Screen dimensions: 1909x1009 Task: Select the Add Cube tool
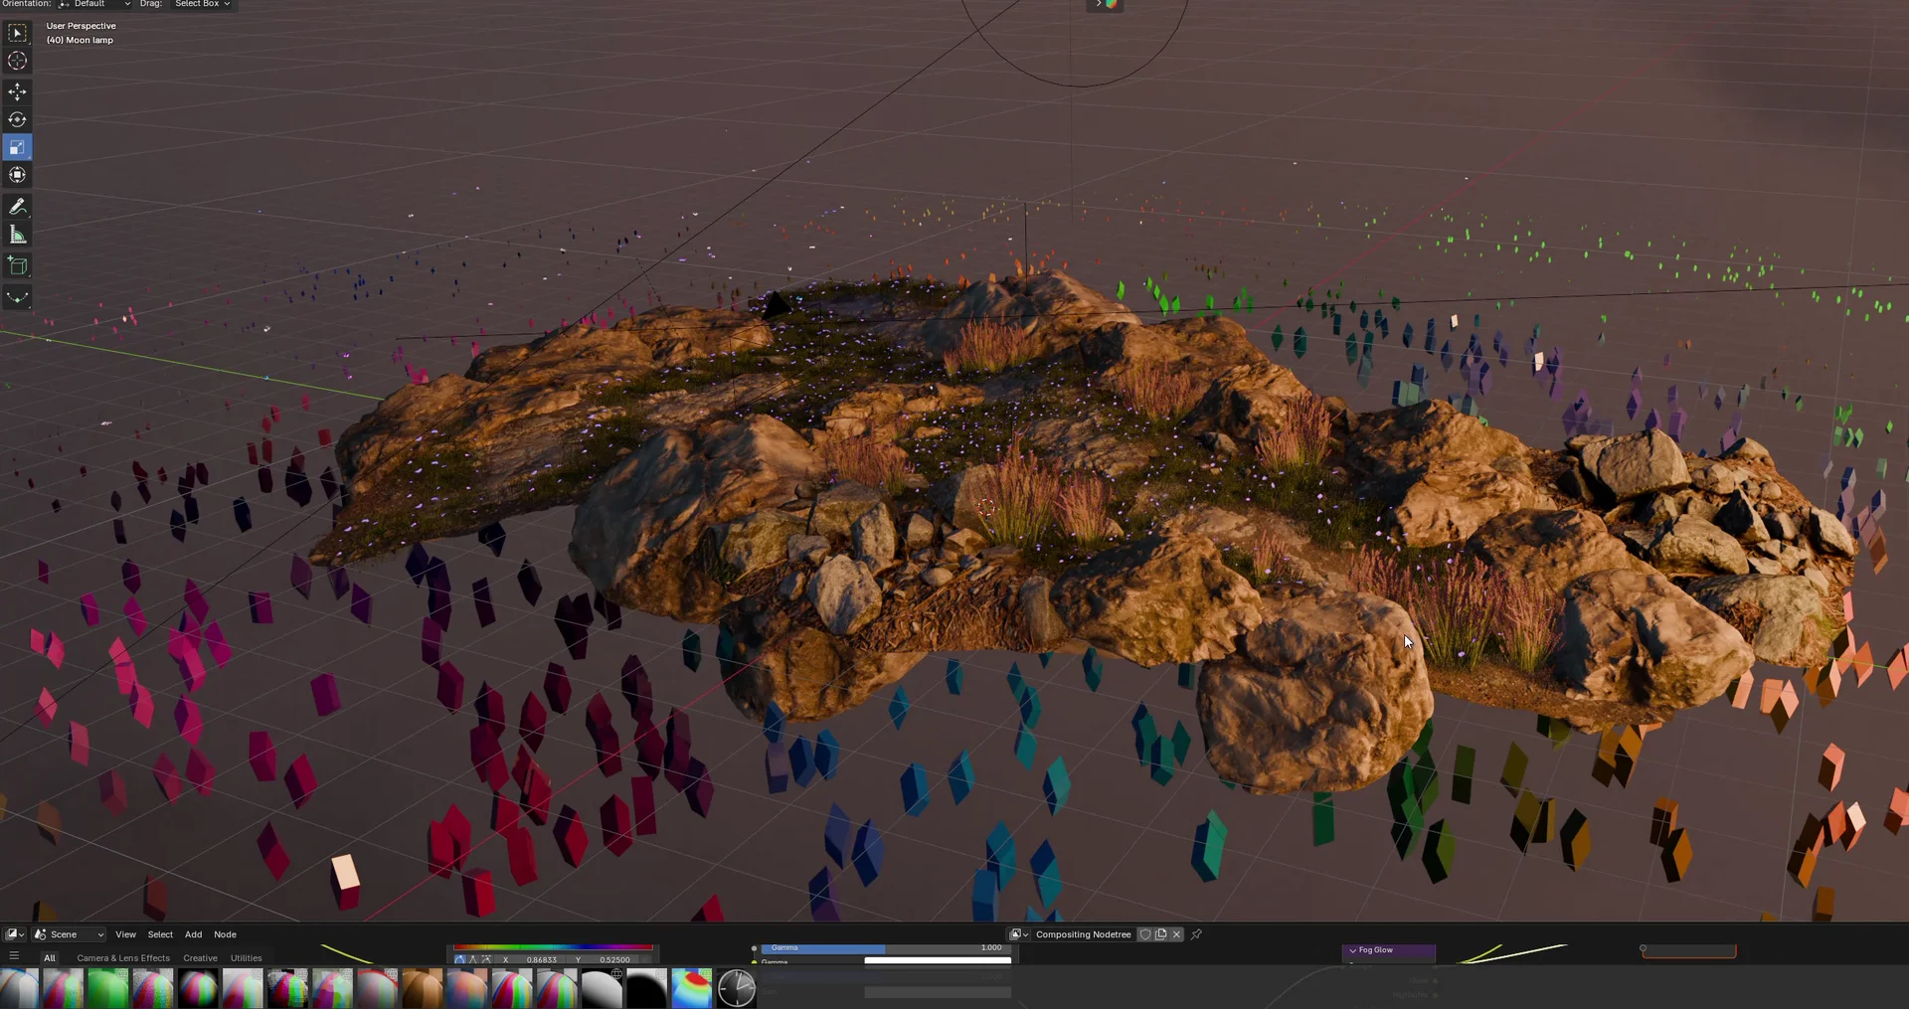click(x=17, y=265)
